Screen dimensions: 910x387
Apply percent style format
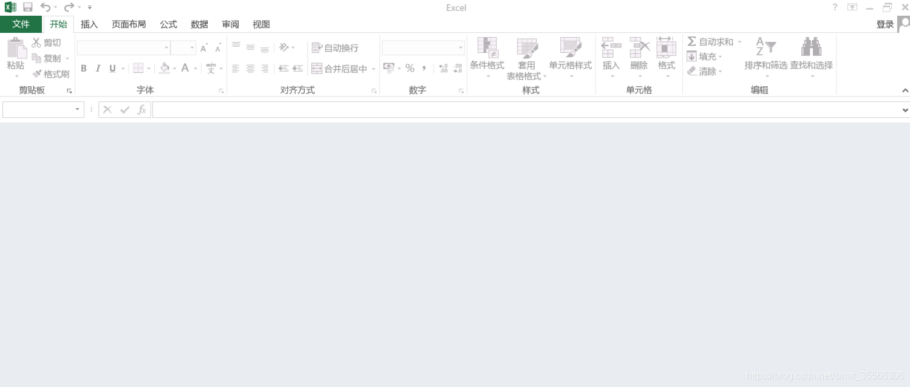(410, 68)
